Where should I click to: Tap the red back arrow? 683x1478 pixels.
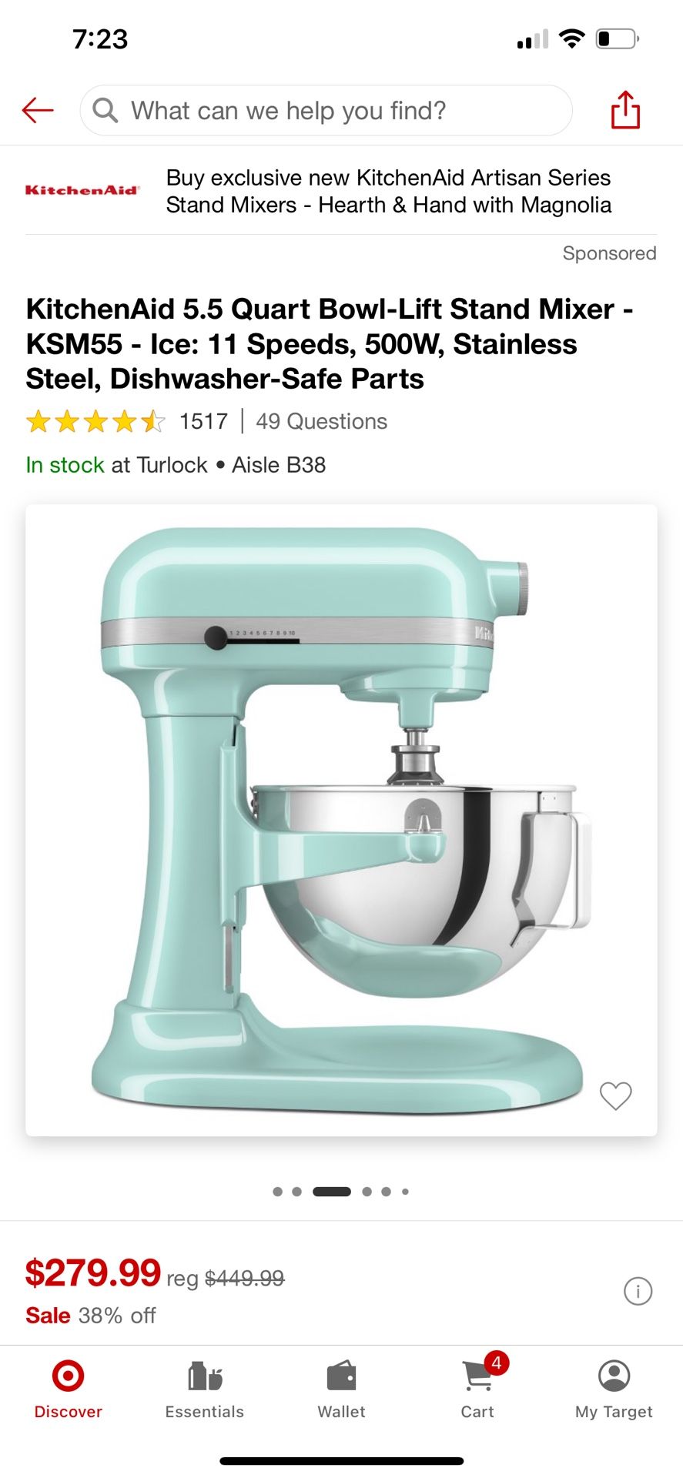click(x=38, y=111)
